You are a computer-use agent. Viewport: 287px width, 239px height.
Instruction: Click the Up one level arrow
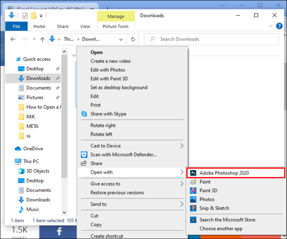pyautogui.click(x=42, y=39)
